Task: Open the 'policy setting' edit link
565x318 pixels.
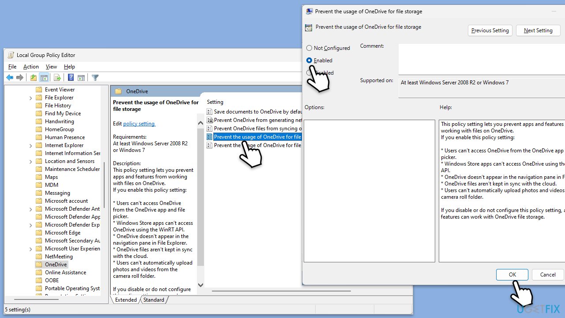Action: (x=139, y=124)
